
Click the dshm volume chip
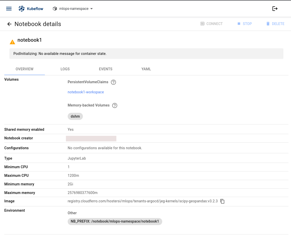[75, 116]
